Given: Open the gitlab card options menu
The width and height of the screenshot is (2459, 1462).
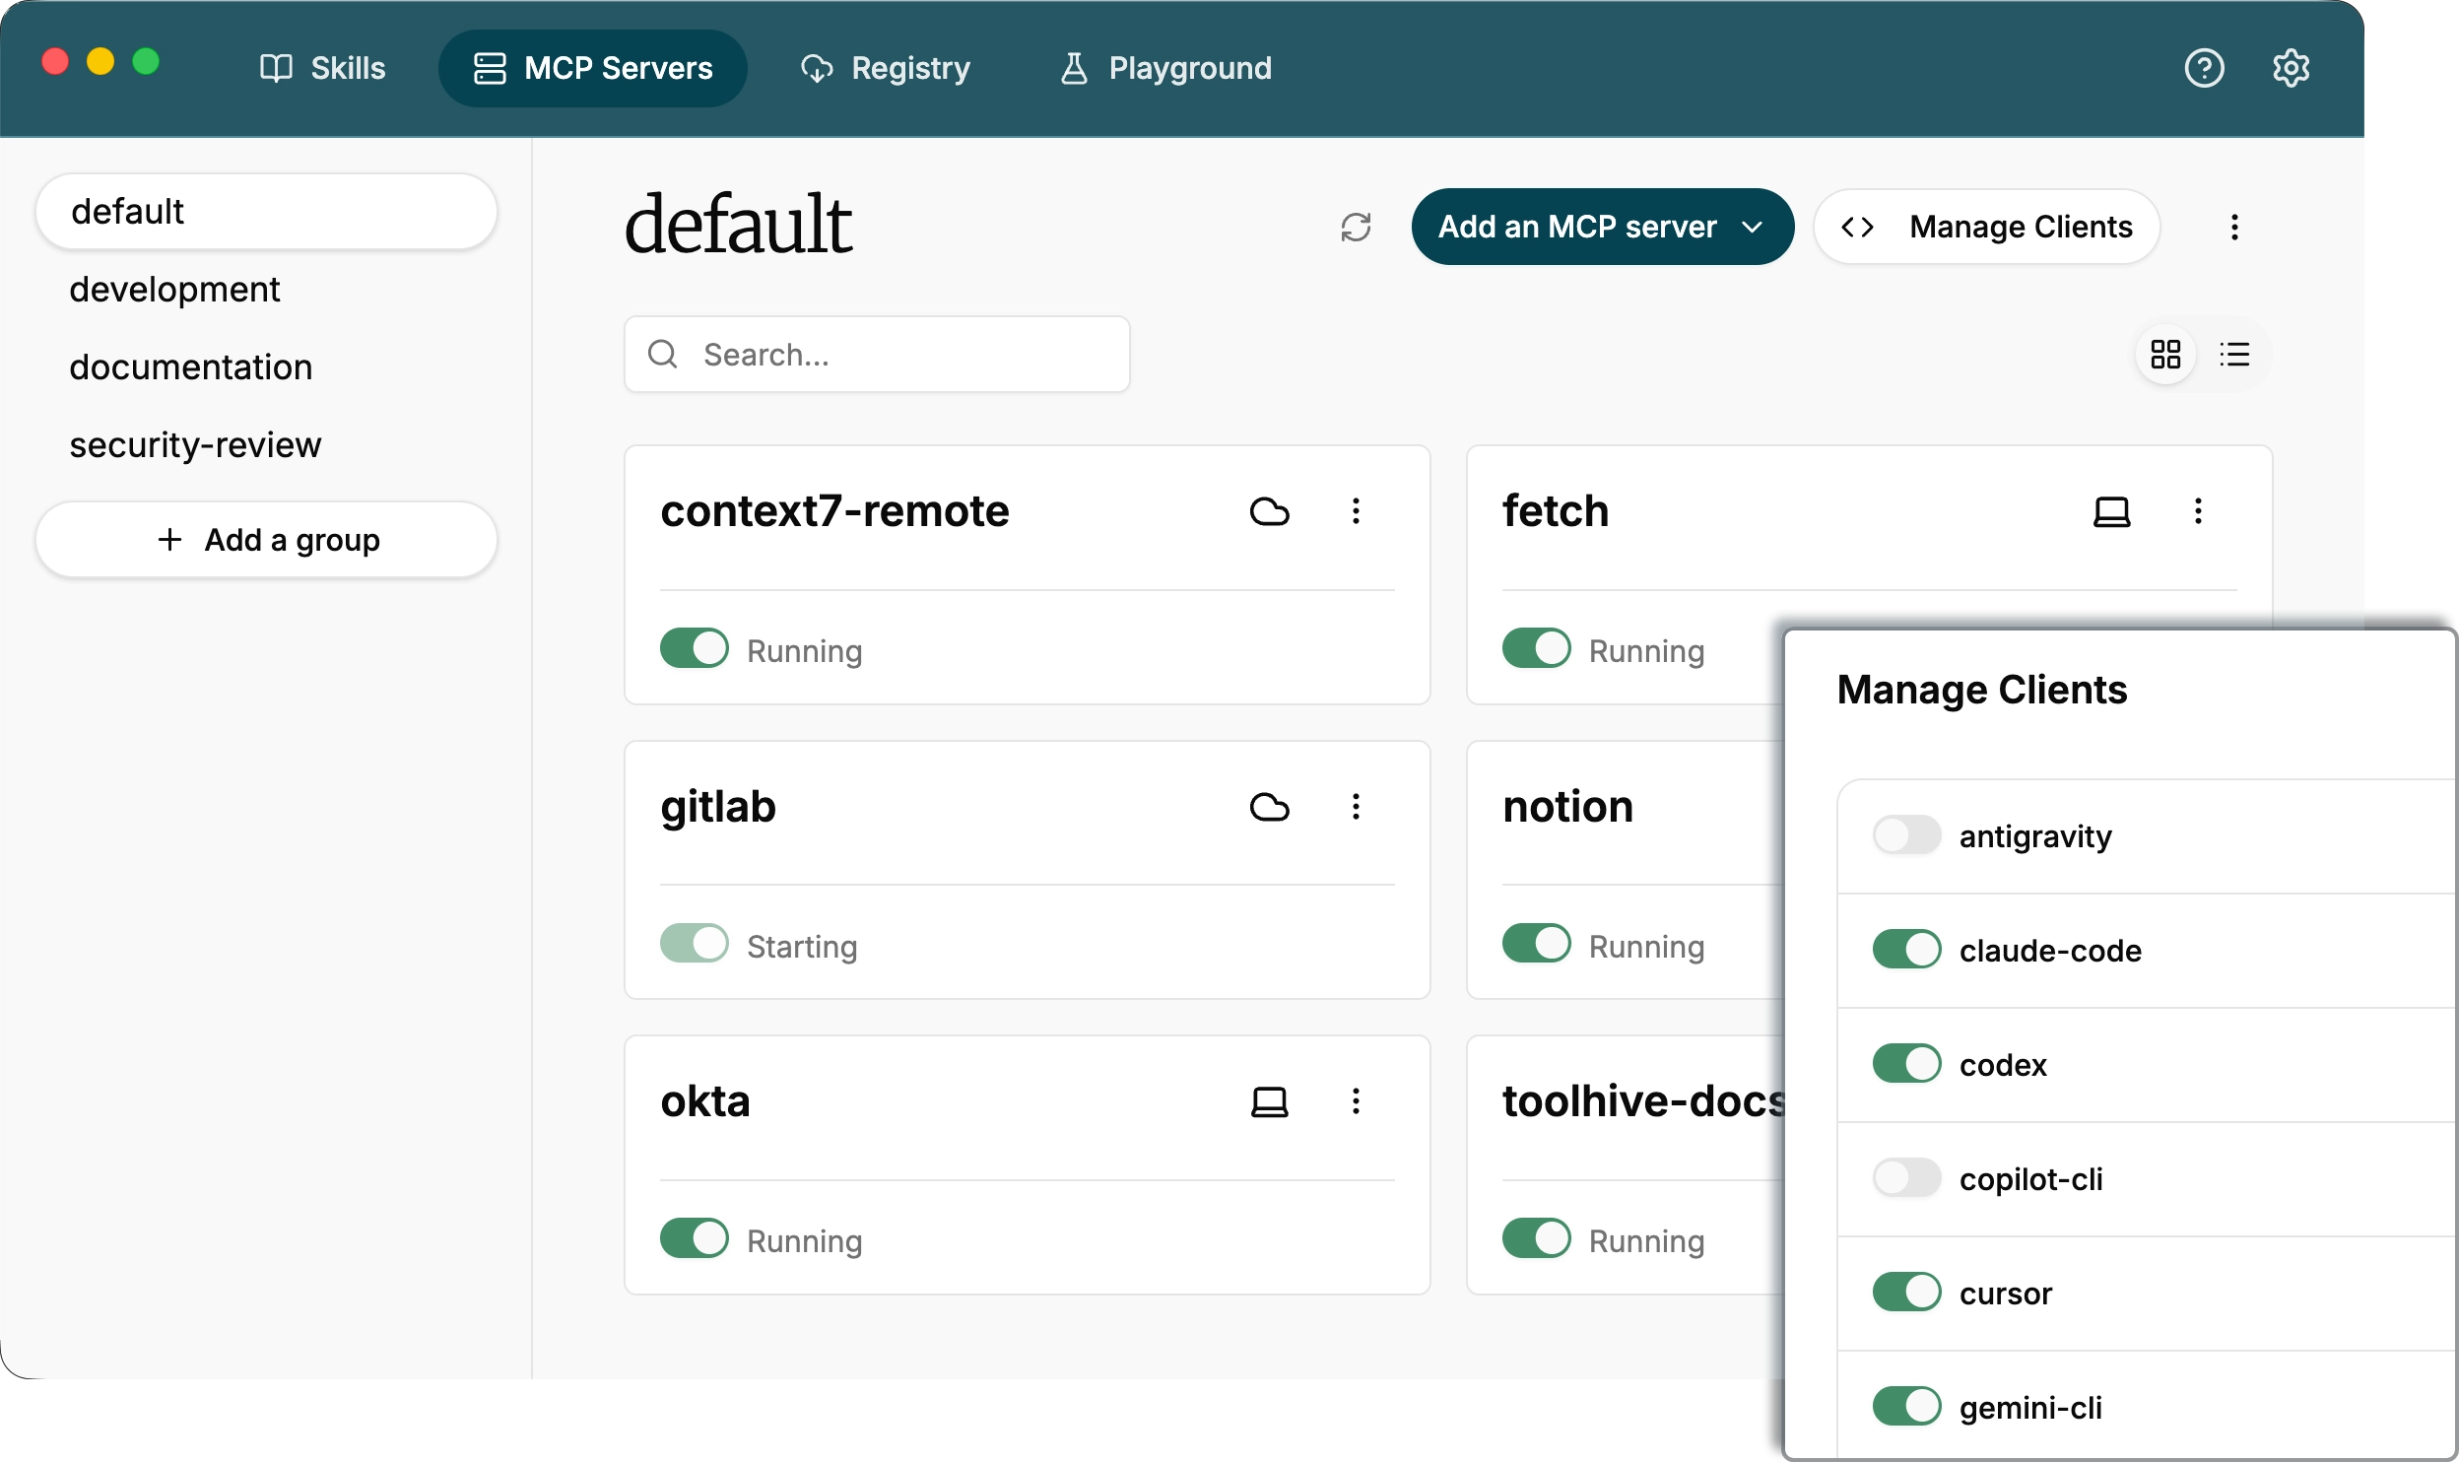Looking at the screenshot, I should pyautogui.click(x=1356, y=806).
